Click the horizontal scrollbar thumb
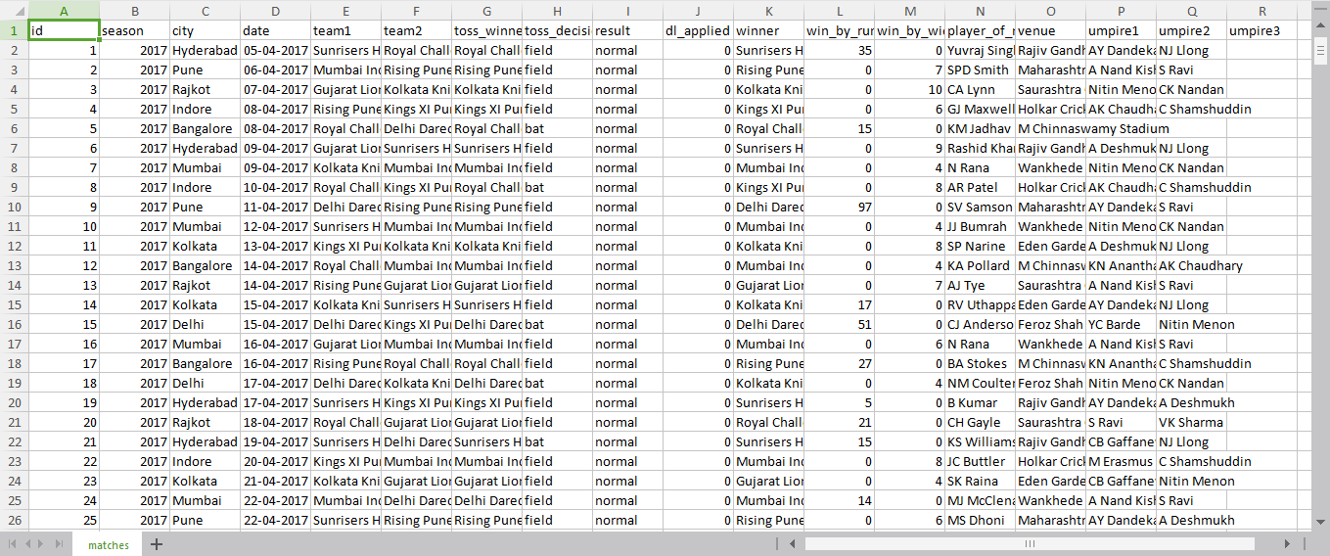1330x556 pixels. coord(1030,544)
